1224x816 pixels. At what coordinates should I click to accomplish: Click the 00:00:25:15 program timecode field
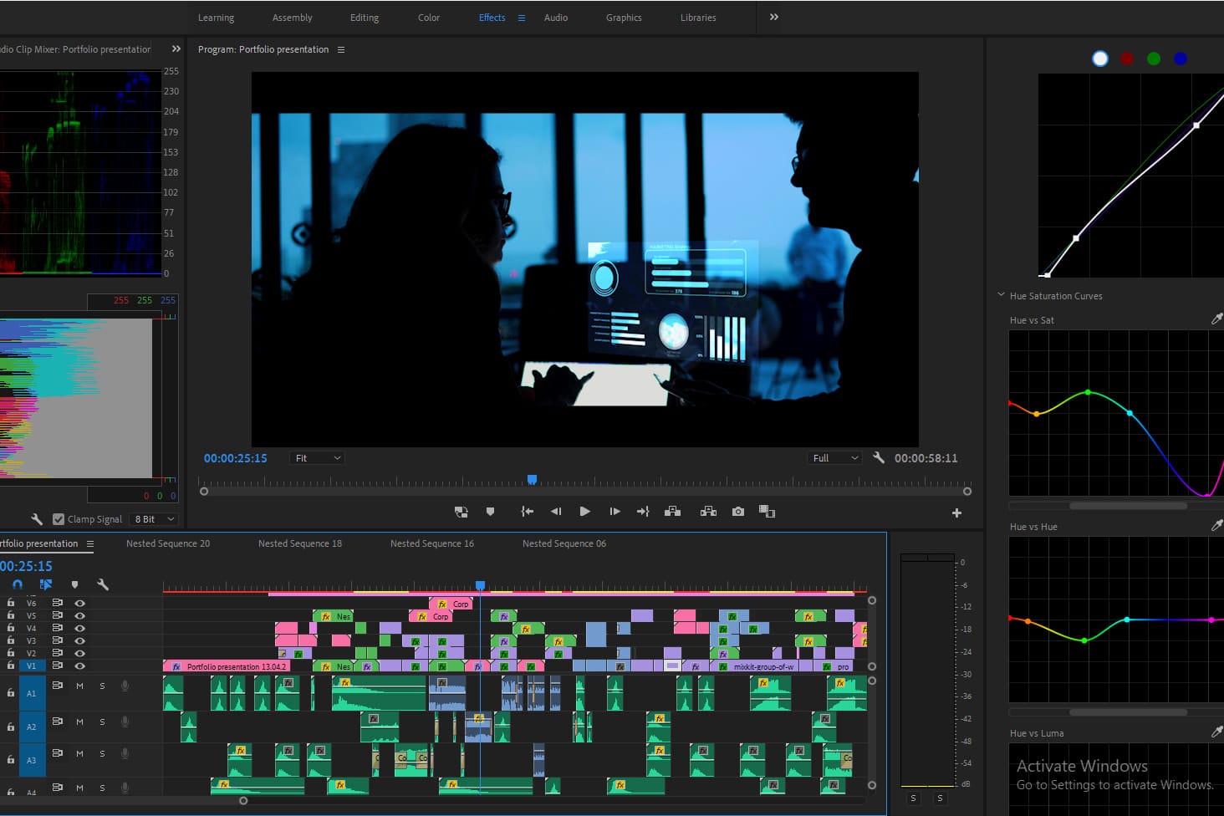tap(236, 458)
